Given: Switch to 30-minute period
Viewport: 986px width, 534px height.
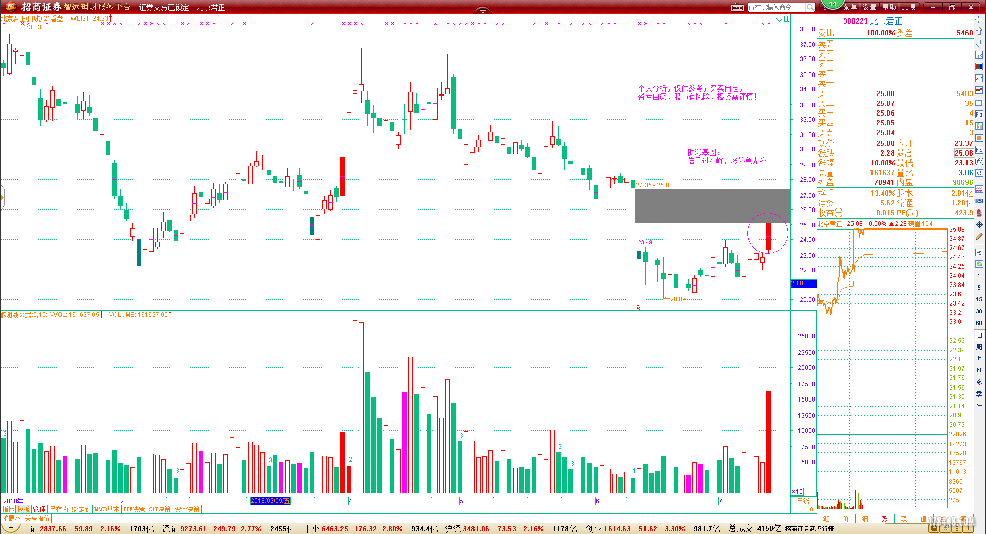Looking at the screenshot, I should click(x=979, y=312).
